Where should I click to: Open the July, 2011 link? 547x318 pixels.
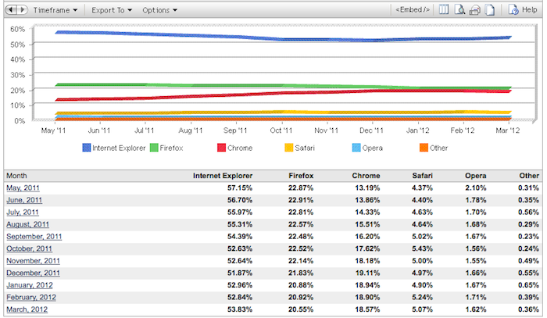23,213
